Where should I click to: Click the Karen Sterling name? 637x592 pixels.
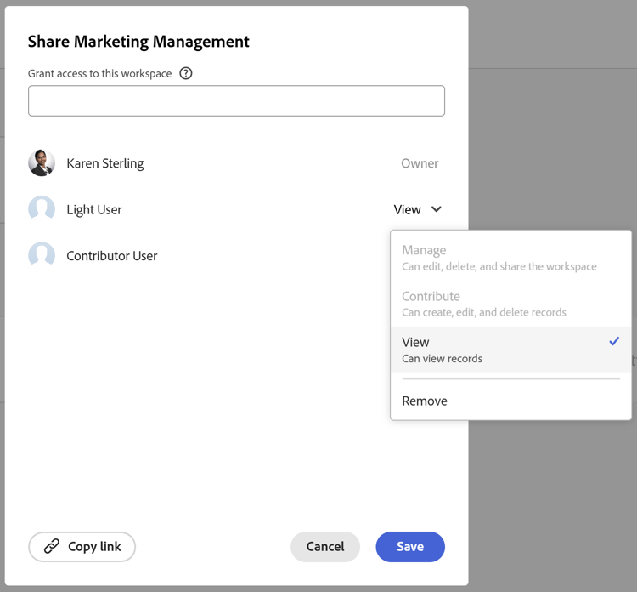(x=105, y=163)
